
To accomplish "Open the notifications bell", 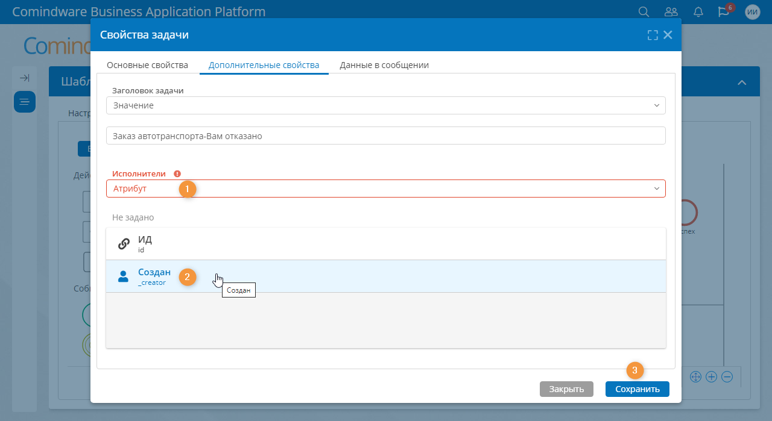I will coord(698,12).
